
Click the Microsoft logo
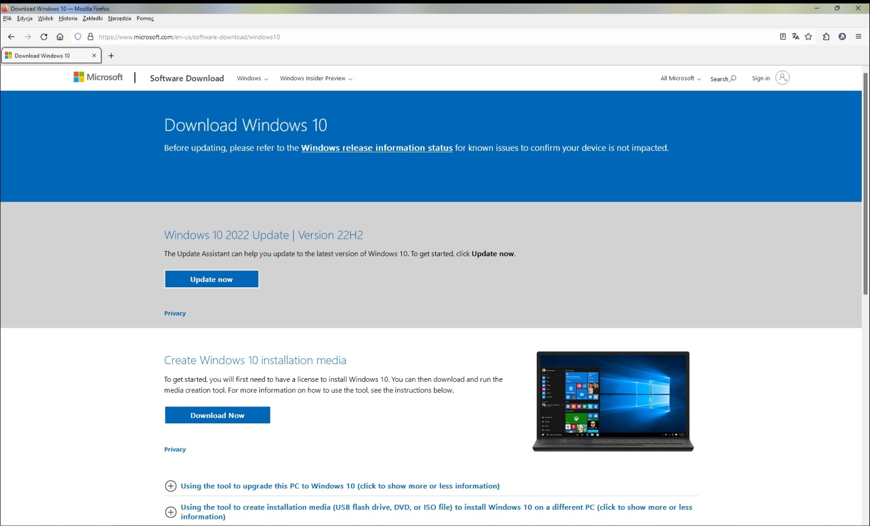click(x=98, y=77)
